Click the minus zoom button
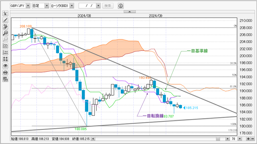Screen dimensions: 257x144 point(253,139)
